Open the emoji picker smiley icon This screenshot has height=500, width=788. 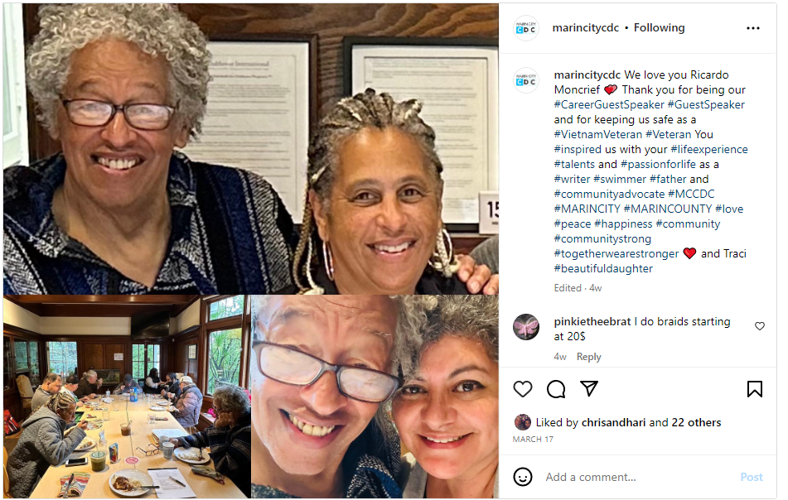[x=523, y=476]
